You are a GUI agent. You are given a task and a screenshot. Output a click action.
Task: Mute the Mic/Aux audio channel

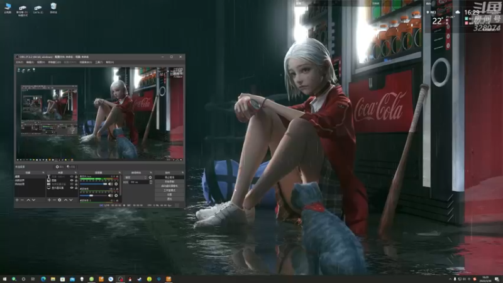[110, 184]
